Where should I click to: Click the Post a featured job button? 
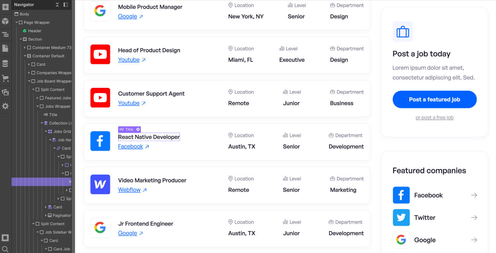434,100
